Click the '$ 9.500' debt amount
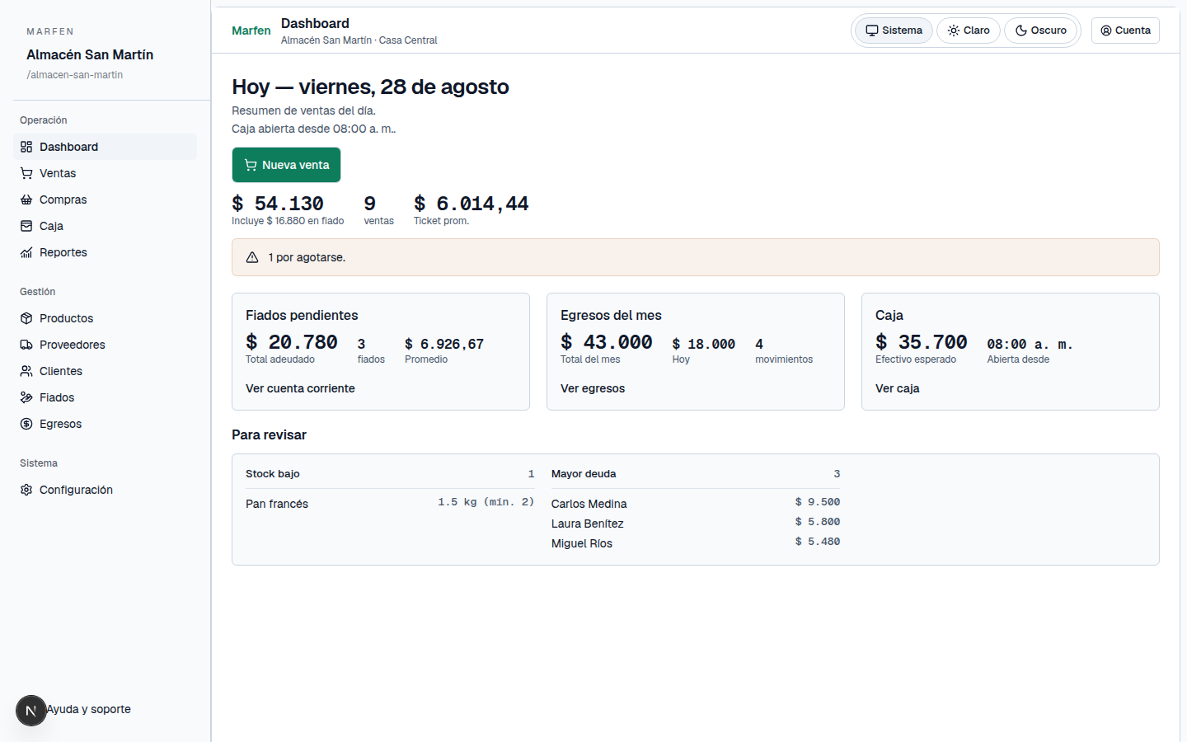The width and height of the screenshot is (1187, 742). click(818, 502)
